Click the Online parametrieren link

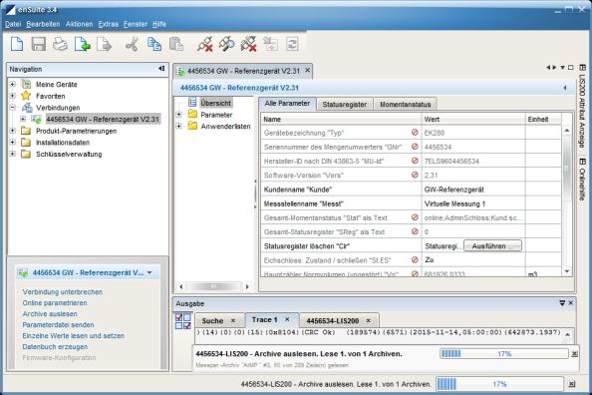[x=55, y=303]
